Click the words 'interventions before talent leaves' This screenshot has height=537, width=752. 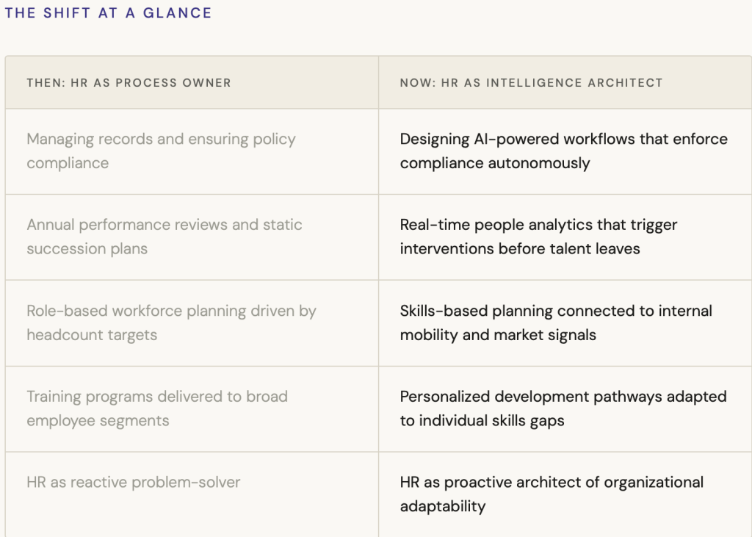pyautogui.click(x=519, y=249)
